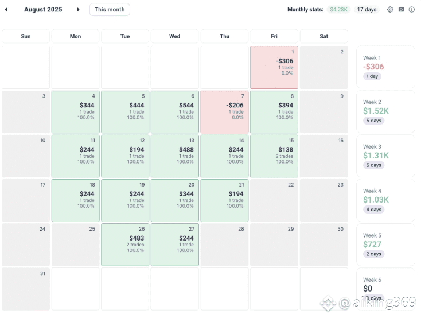This screenshot has height=318, width=421.
Task: Select August 21 cell showing $194
Action: pos(224,200)
